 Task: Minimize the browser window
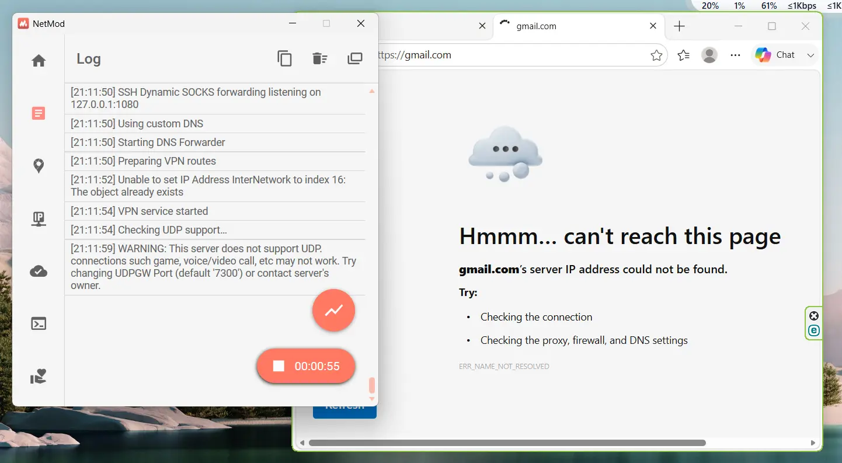(738, 26)
